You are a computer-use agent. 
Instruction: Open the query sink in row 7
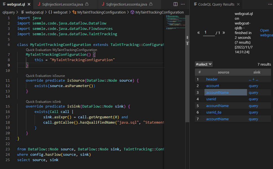coord(253,119)
